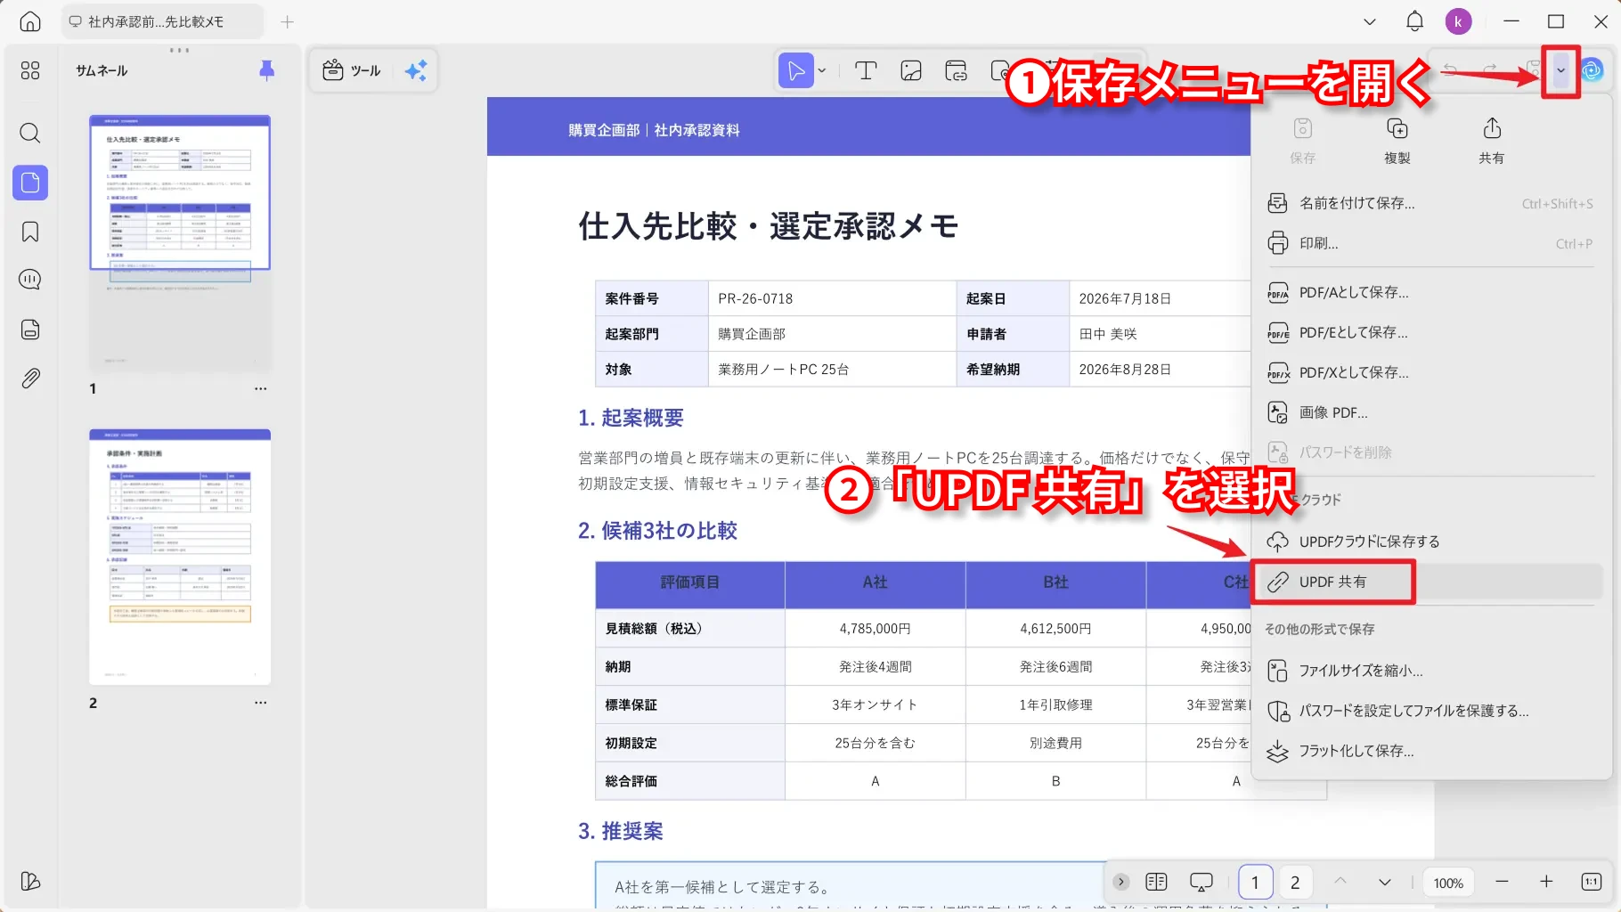Viewport: 1621px width, 912px height.
Task: Click the 1:1 actual size icon
Action: [1592, 882]
